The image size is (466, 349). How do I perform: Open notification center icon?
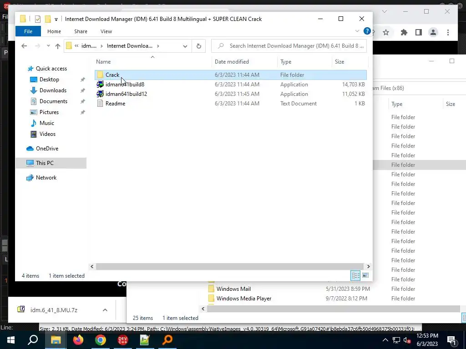click(x=452, y=340)
